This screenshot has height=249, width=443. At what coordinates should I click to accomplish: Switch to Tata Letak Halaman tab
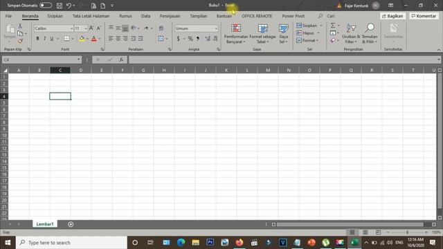coord(91,16)
